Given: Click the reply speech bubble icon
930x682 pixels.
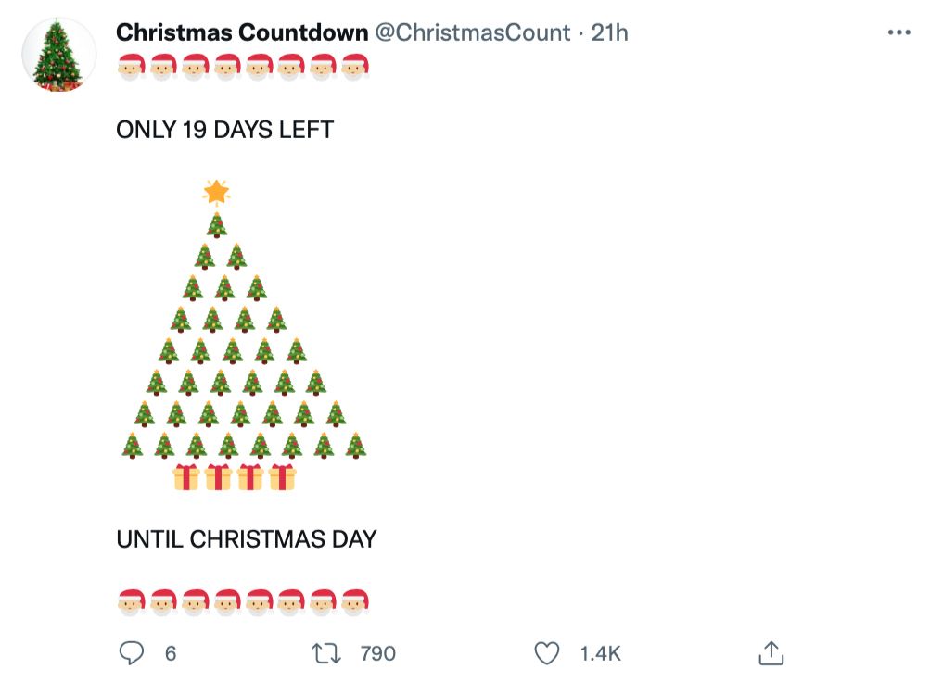Looking at the screenshot, I should coord(133,653).
